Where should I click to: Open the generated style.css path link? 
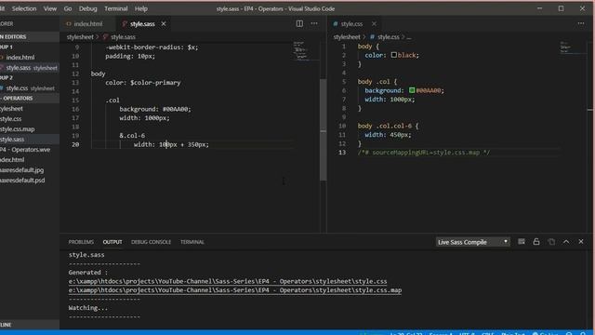228,281
